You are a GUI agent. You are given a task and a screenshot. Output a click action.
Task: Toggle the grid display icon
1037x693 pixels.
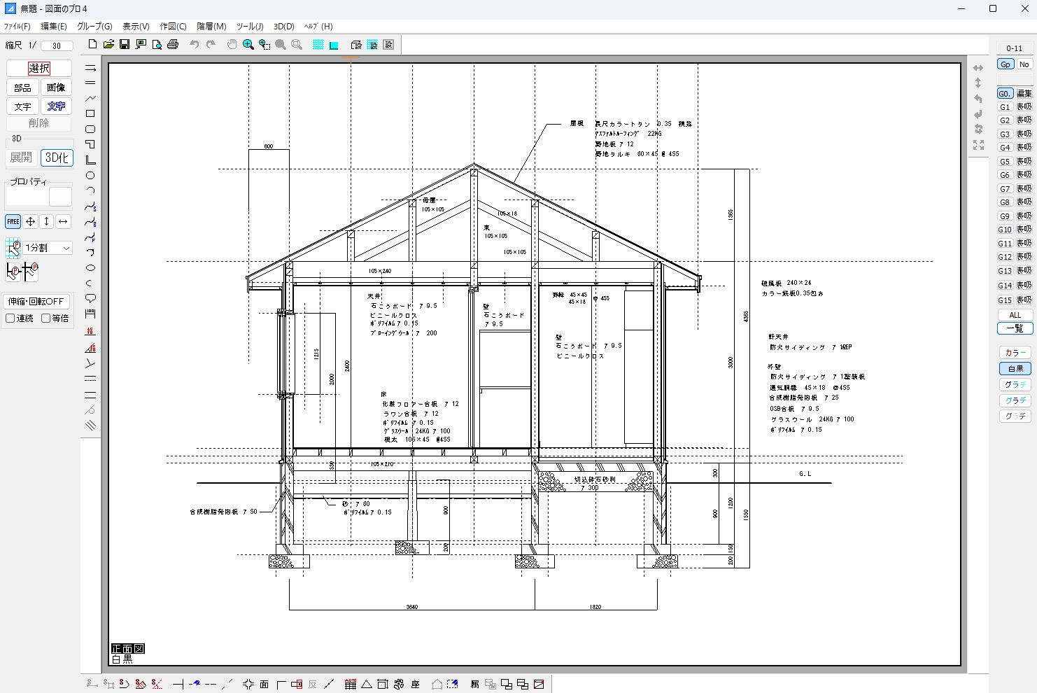tap(318, 45)
